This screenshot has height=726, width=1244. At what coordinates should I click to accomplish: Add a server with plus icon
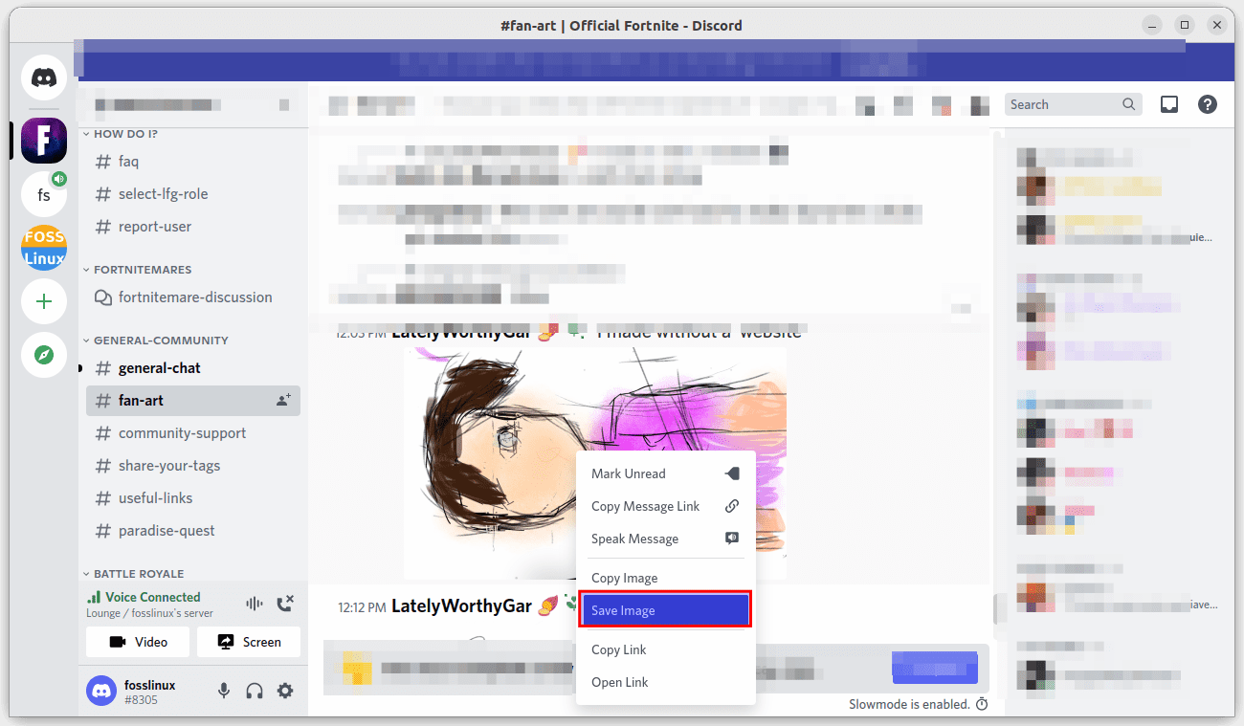[x=44, y=301]
